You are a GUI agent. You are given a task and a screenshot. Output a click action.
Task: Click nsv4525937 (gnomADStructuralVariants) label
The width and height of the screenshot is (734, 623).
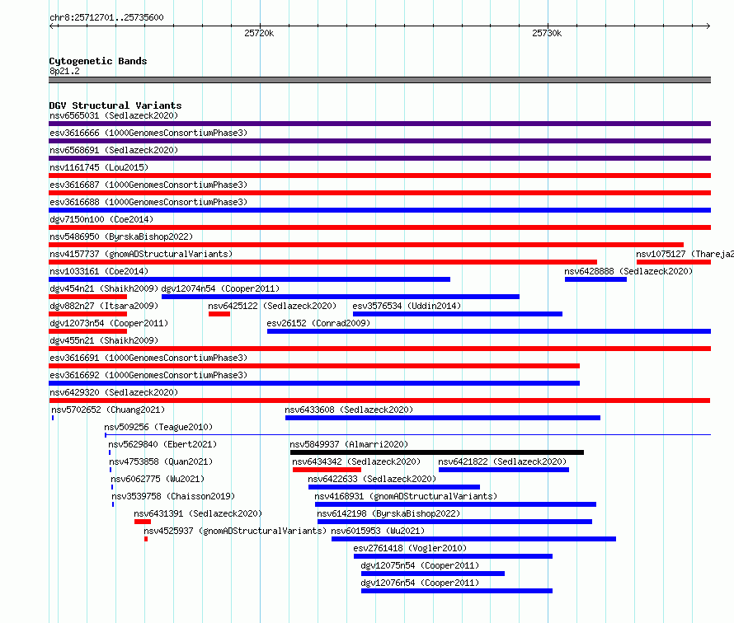tap(235, 531)
